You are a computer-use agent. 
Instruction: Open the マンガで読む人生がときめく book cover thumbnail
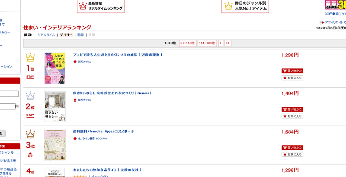pos(55,68)
